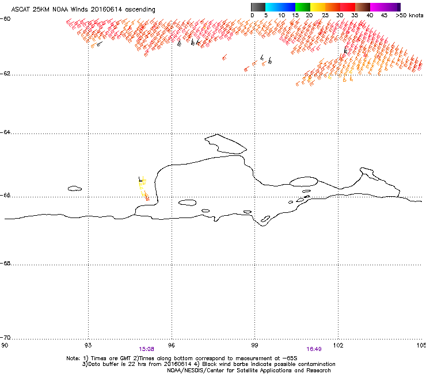Viewport: 426px width, 374px height.
Task: Click the legend value '35'
Action: pyautogui.click(x=355, y=16)
